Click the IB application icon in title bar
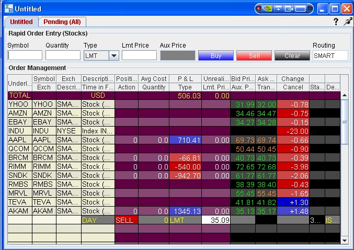 click(x=8, y=9)
